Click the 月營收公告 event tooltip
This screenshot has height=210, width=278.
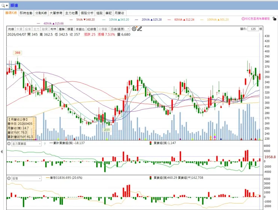click(21, 128)
